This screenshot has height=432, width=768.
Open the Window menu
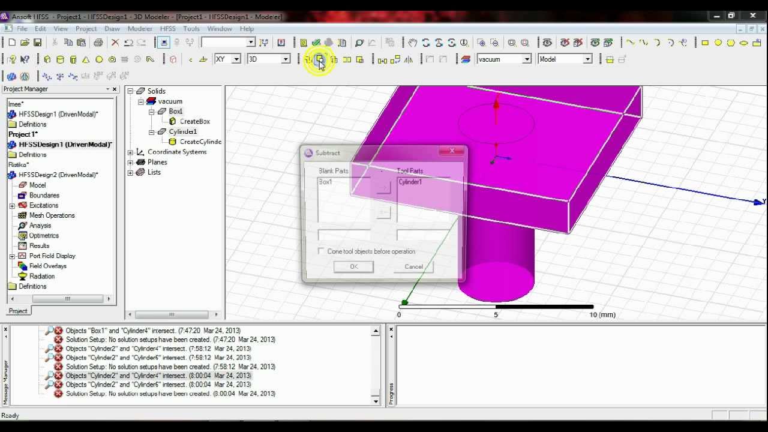[220, 29]
